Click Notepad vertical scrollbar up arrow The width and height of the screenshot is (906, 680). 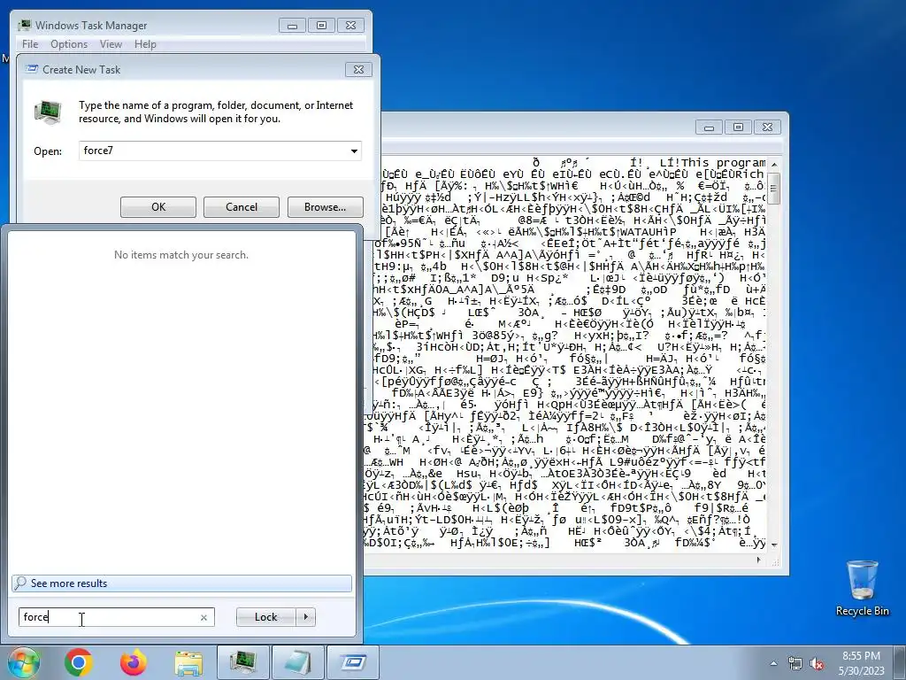click(x=774, y=164)
